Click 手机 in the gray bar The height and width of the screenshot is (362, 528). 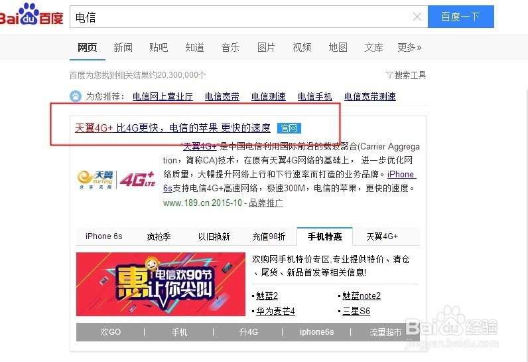point(179,332)
